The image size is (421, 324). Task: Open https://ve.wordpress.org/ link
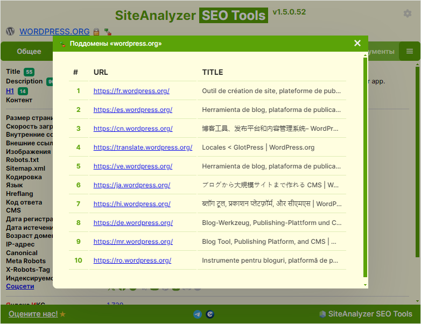click(133, 166)
